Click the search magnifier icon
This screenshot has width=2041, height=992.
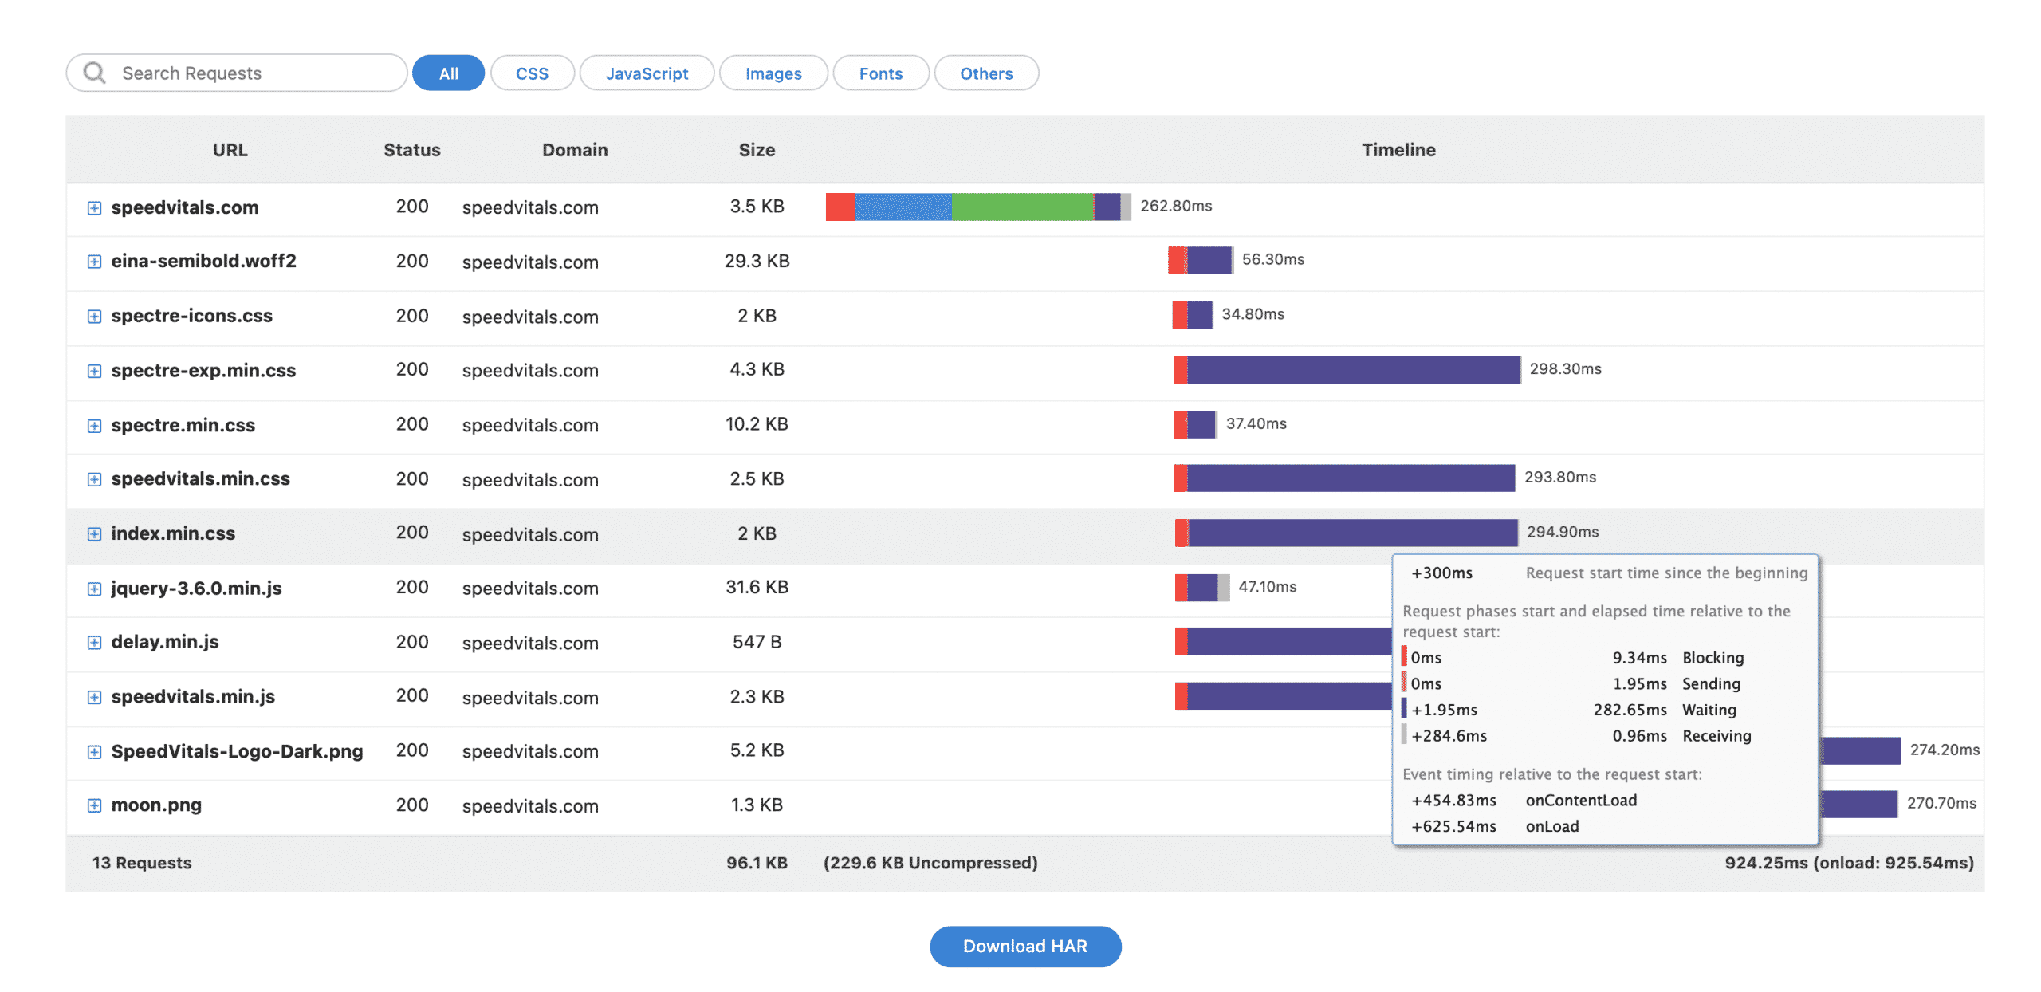coord(95,73)
